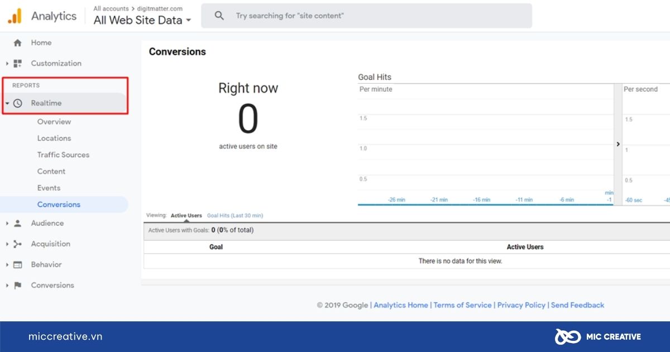The height and width of the screenshot is (352, 670).
Task: Click the chart panel divider arrow
Action: click(x=618, y=144)
